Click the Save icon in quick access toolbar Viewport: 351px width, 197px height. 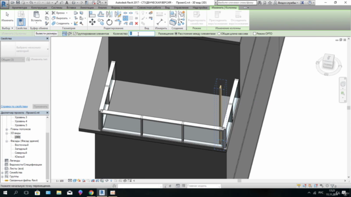click(x=18, y=3)
